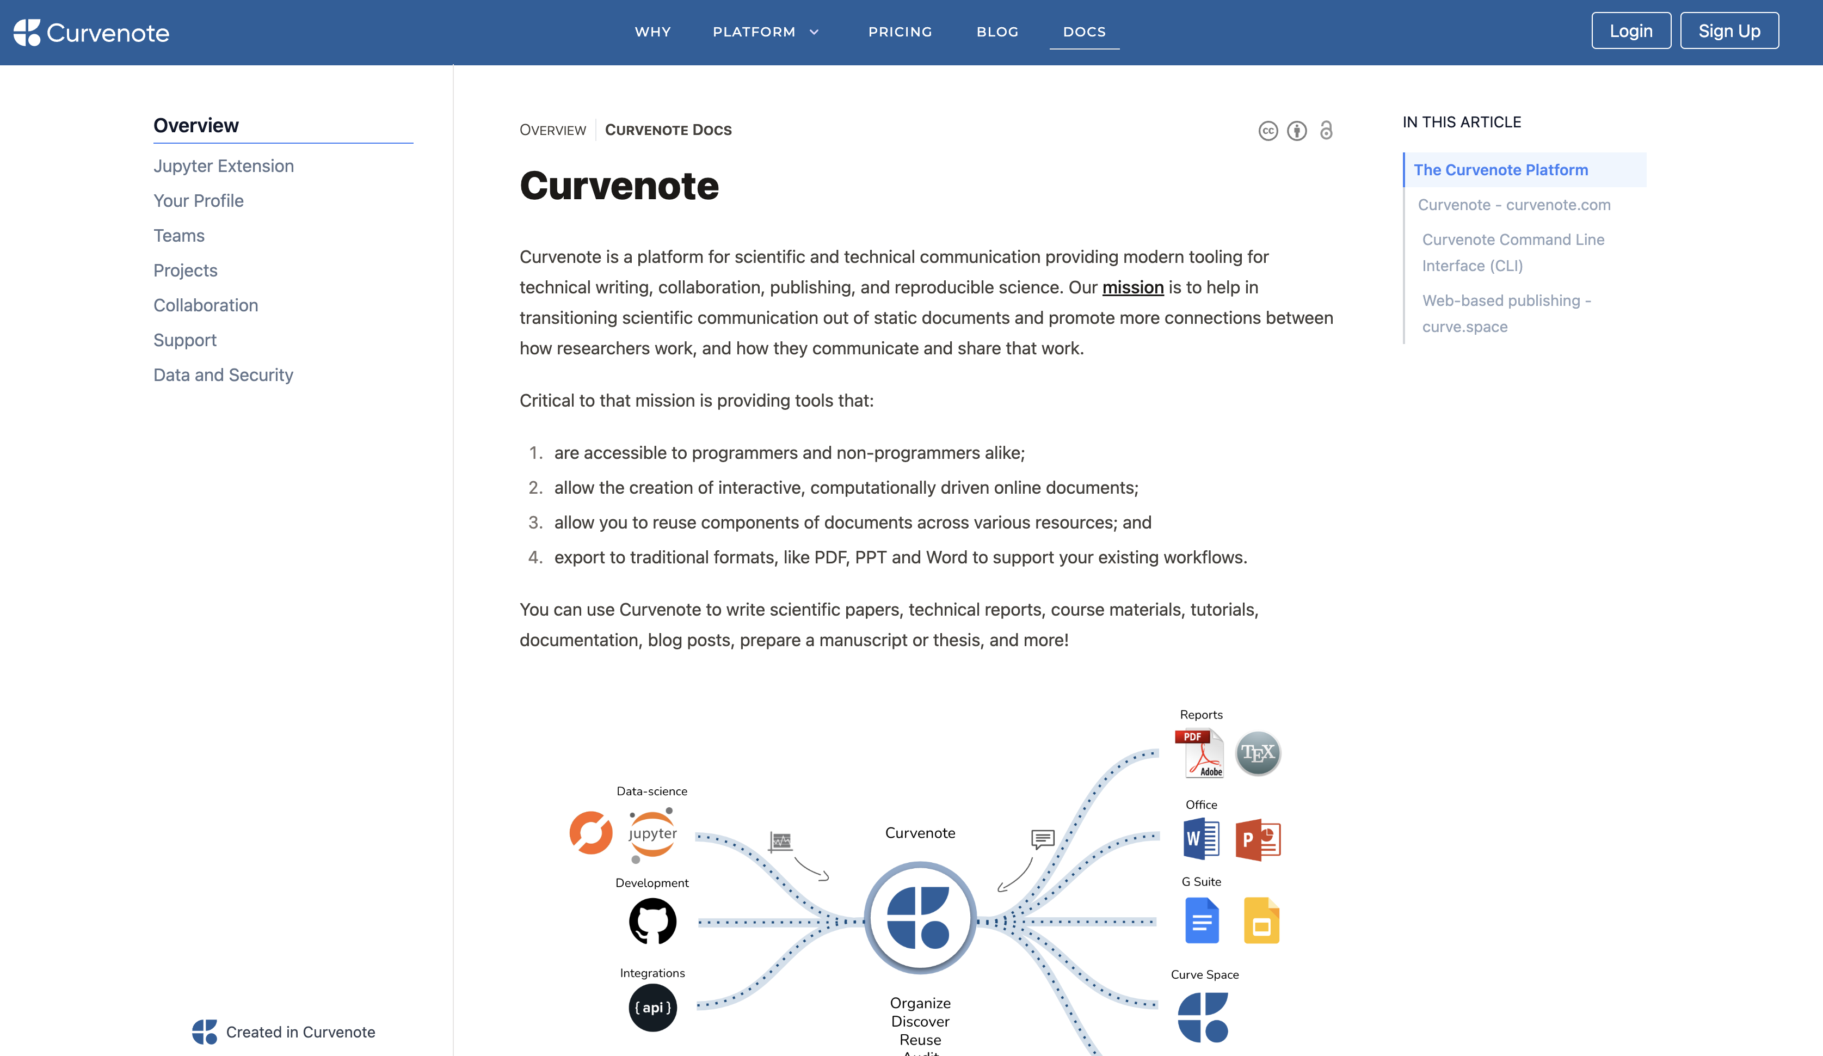Click the Login button top right

click(x=1631, y=30)
